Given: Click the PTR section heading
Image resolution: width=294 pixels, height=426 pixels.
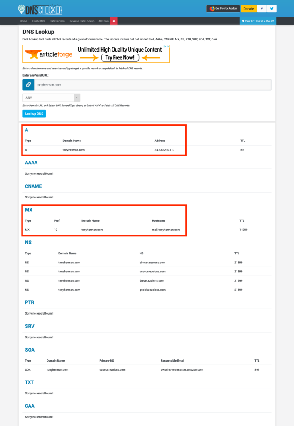Looking at the screenshot, I should point(30,302).
